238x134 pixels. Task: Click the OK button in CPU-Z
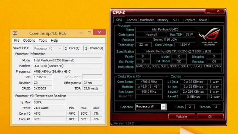(210, 117)
